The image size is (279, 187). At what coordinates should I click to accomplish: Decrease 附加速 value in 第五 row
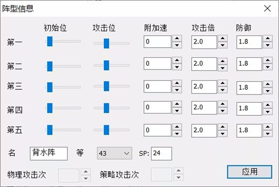click(177, 134)
